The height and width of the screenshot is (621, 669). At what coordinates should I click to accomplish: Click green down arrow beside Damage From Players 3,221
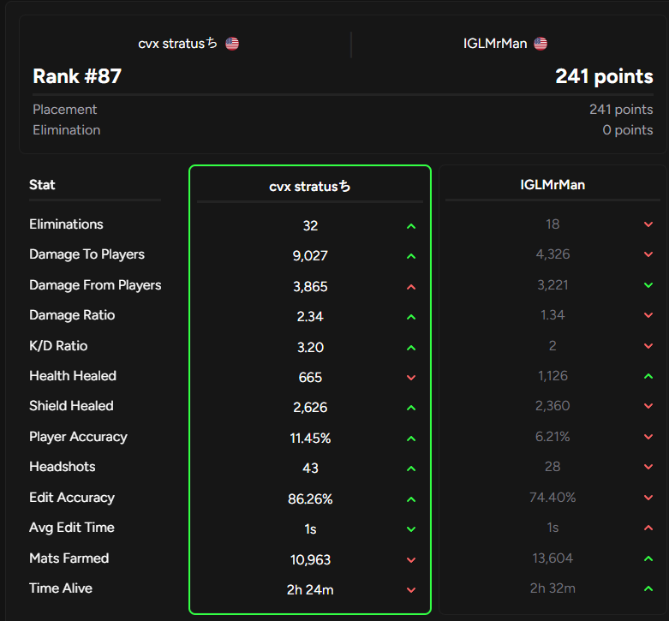tap(648, 285)
